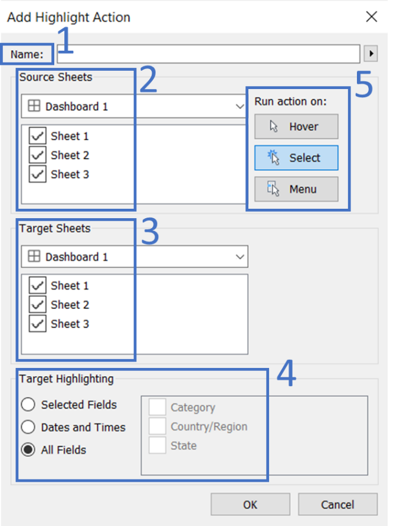Open the Source Sheets Dashboard 1 dropdown
400x526 pixels.
[x=135, y=106]
